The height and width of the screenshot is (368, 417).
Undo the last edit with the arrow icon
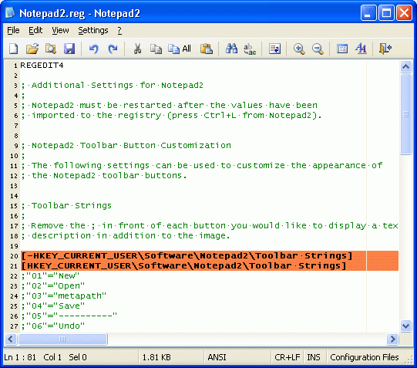click(x=93, y=49)
